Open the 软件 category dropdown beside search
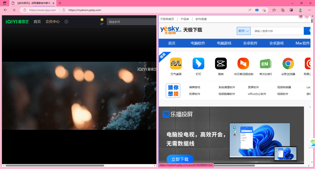The image size is (315, 169). pyautogui.click(x=243, y=31)
